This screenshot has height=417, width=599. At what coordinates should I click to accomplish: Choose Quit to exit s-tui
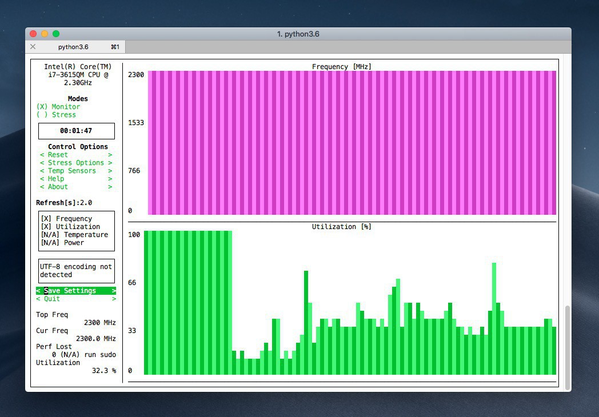pyautogui.click(x=76, y=299)
